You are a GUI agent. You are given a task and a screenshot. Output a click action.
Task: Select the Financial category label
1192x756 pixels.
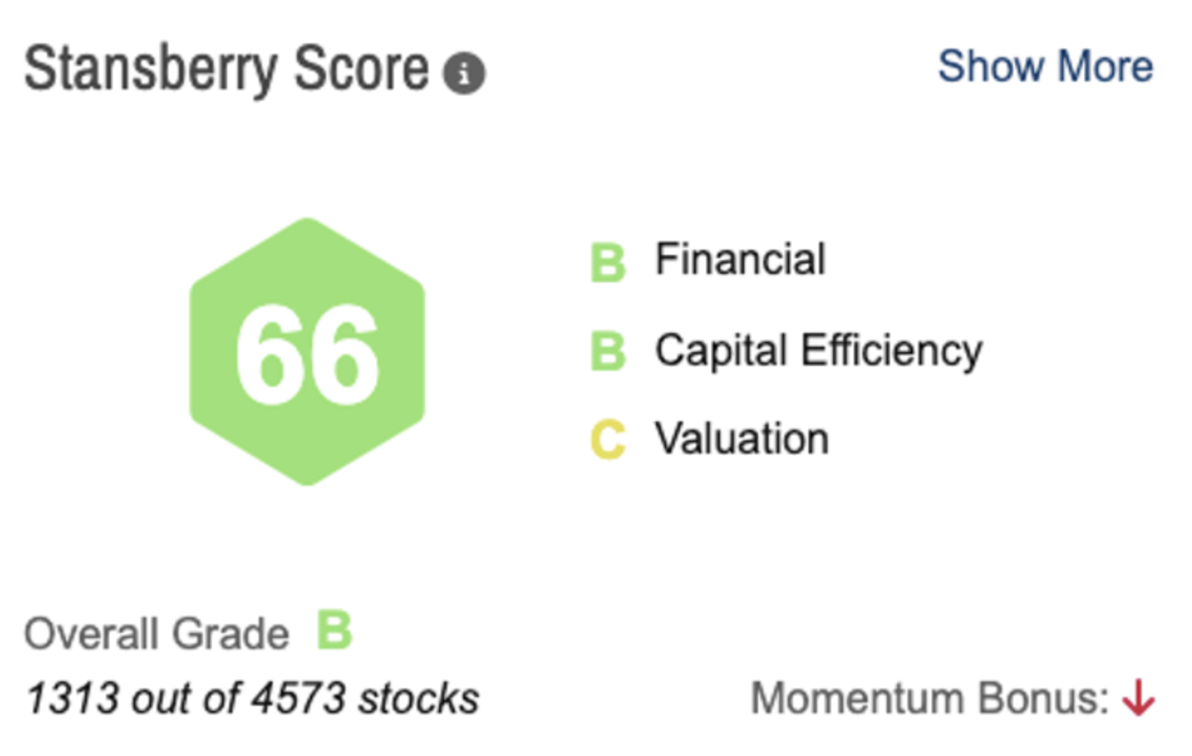click(740, 259)
